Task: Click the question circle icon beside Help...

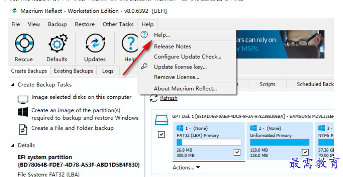Action: click(144, 34)
